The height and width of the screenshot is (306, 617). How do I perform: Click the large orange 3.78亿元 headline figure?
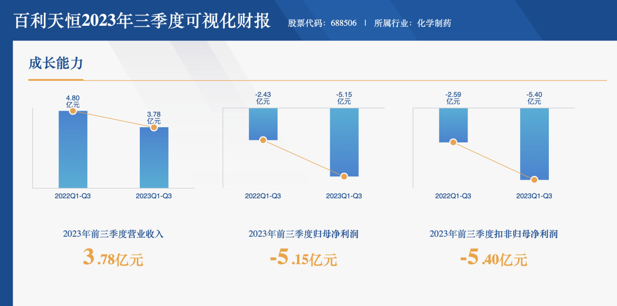point(113,258)
